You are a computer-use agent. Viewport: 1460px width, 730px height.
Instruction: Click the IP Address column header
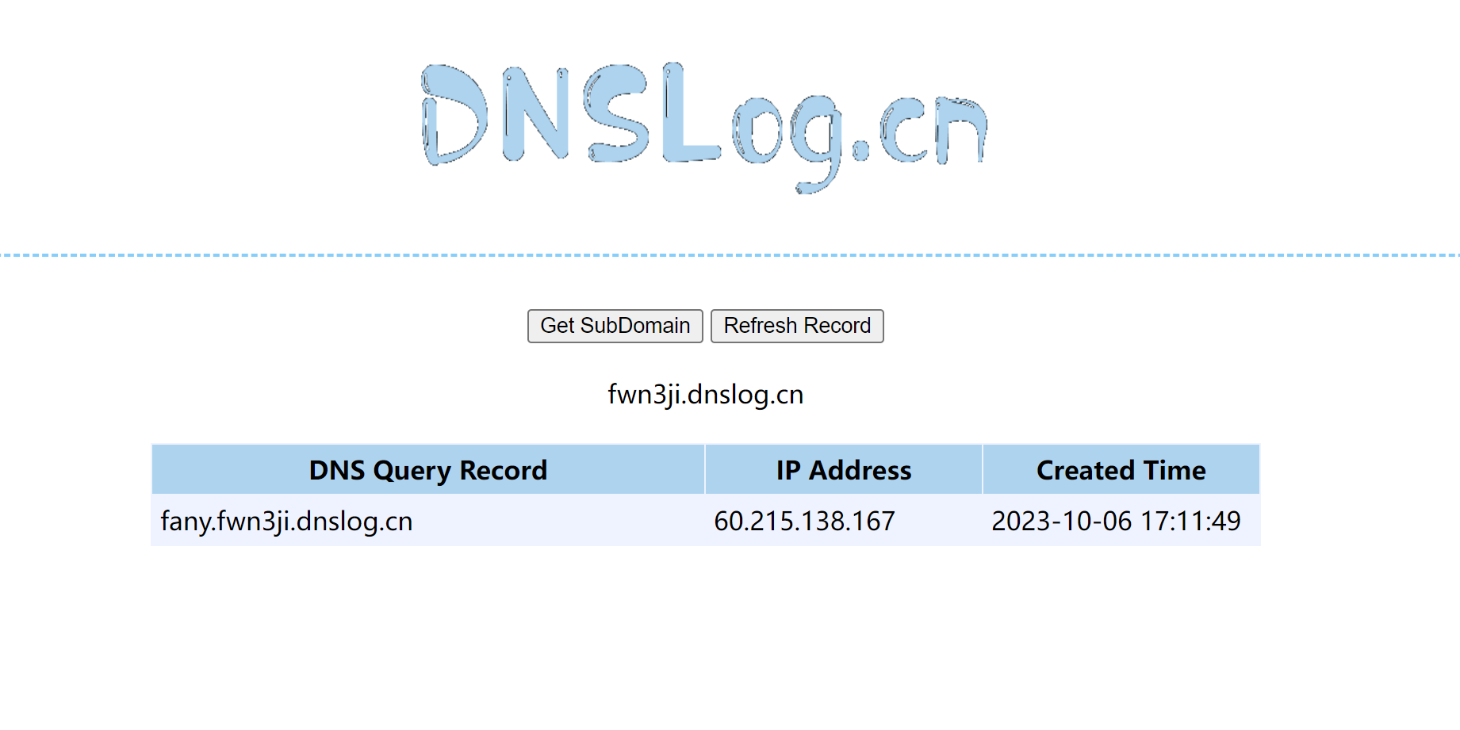843,470
